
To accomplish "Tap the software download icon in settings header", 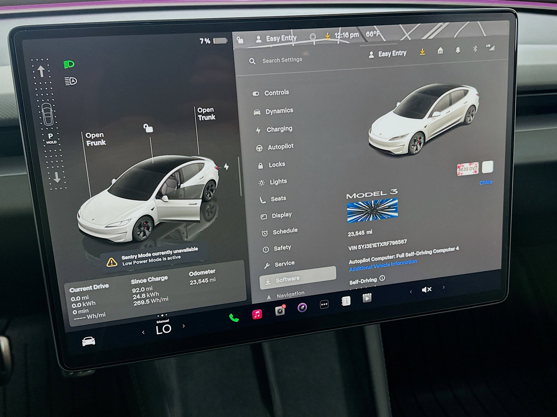I will tap(422, 52).
